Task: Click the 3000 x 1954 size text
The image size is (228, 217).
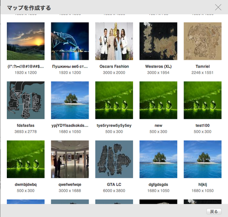Action: click(x=159, y=72)
